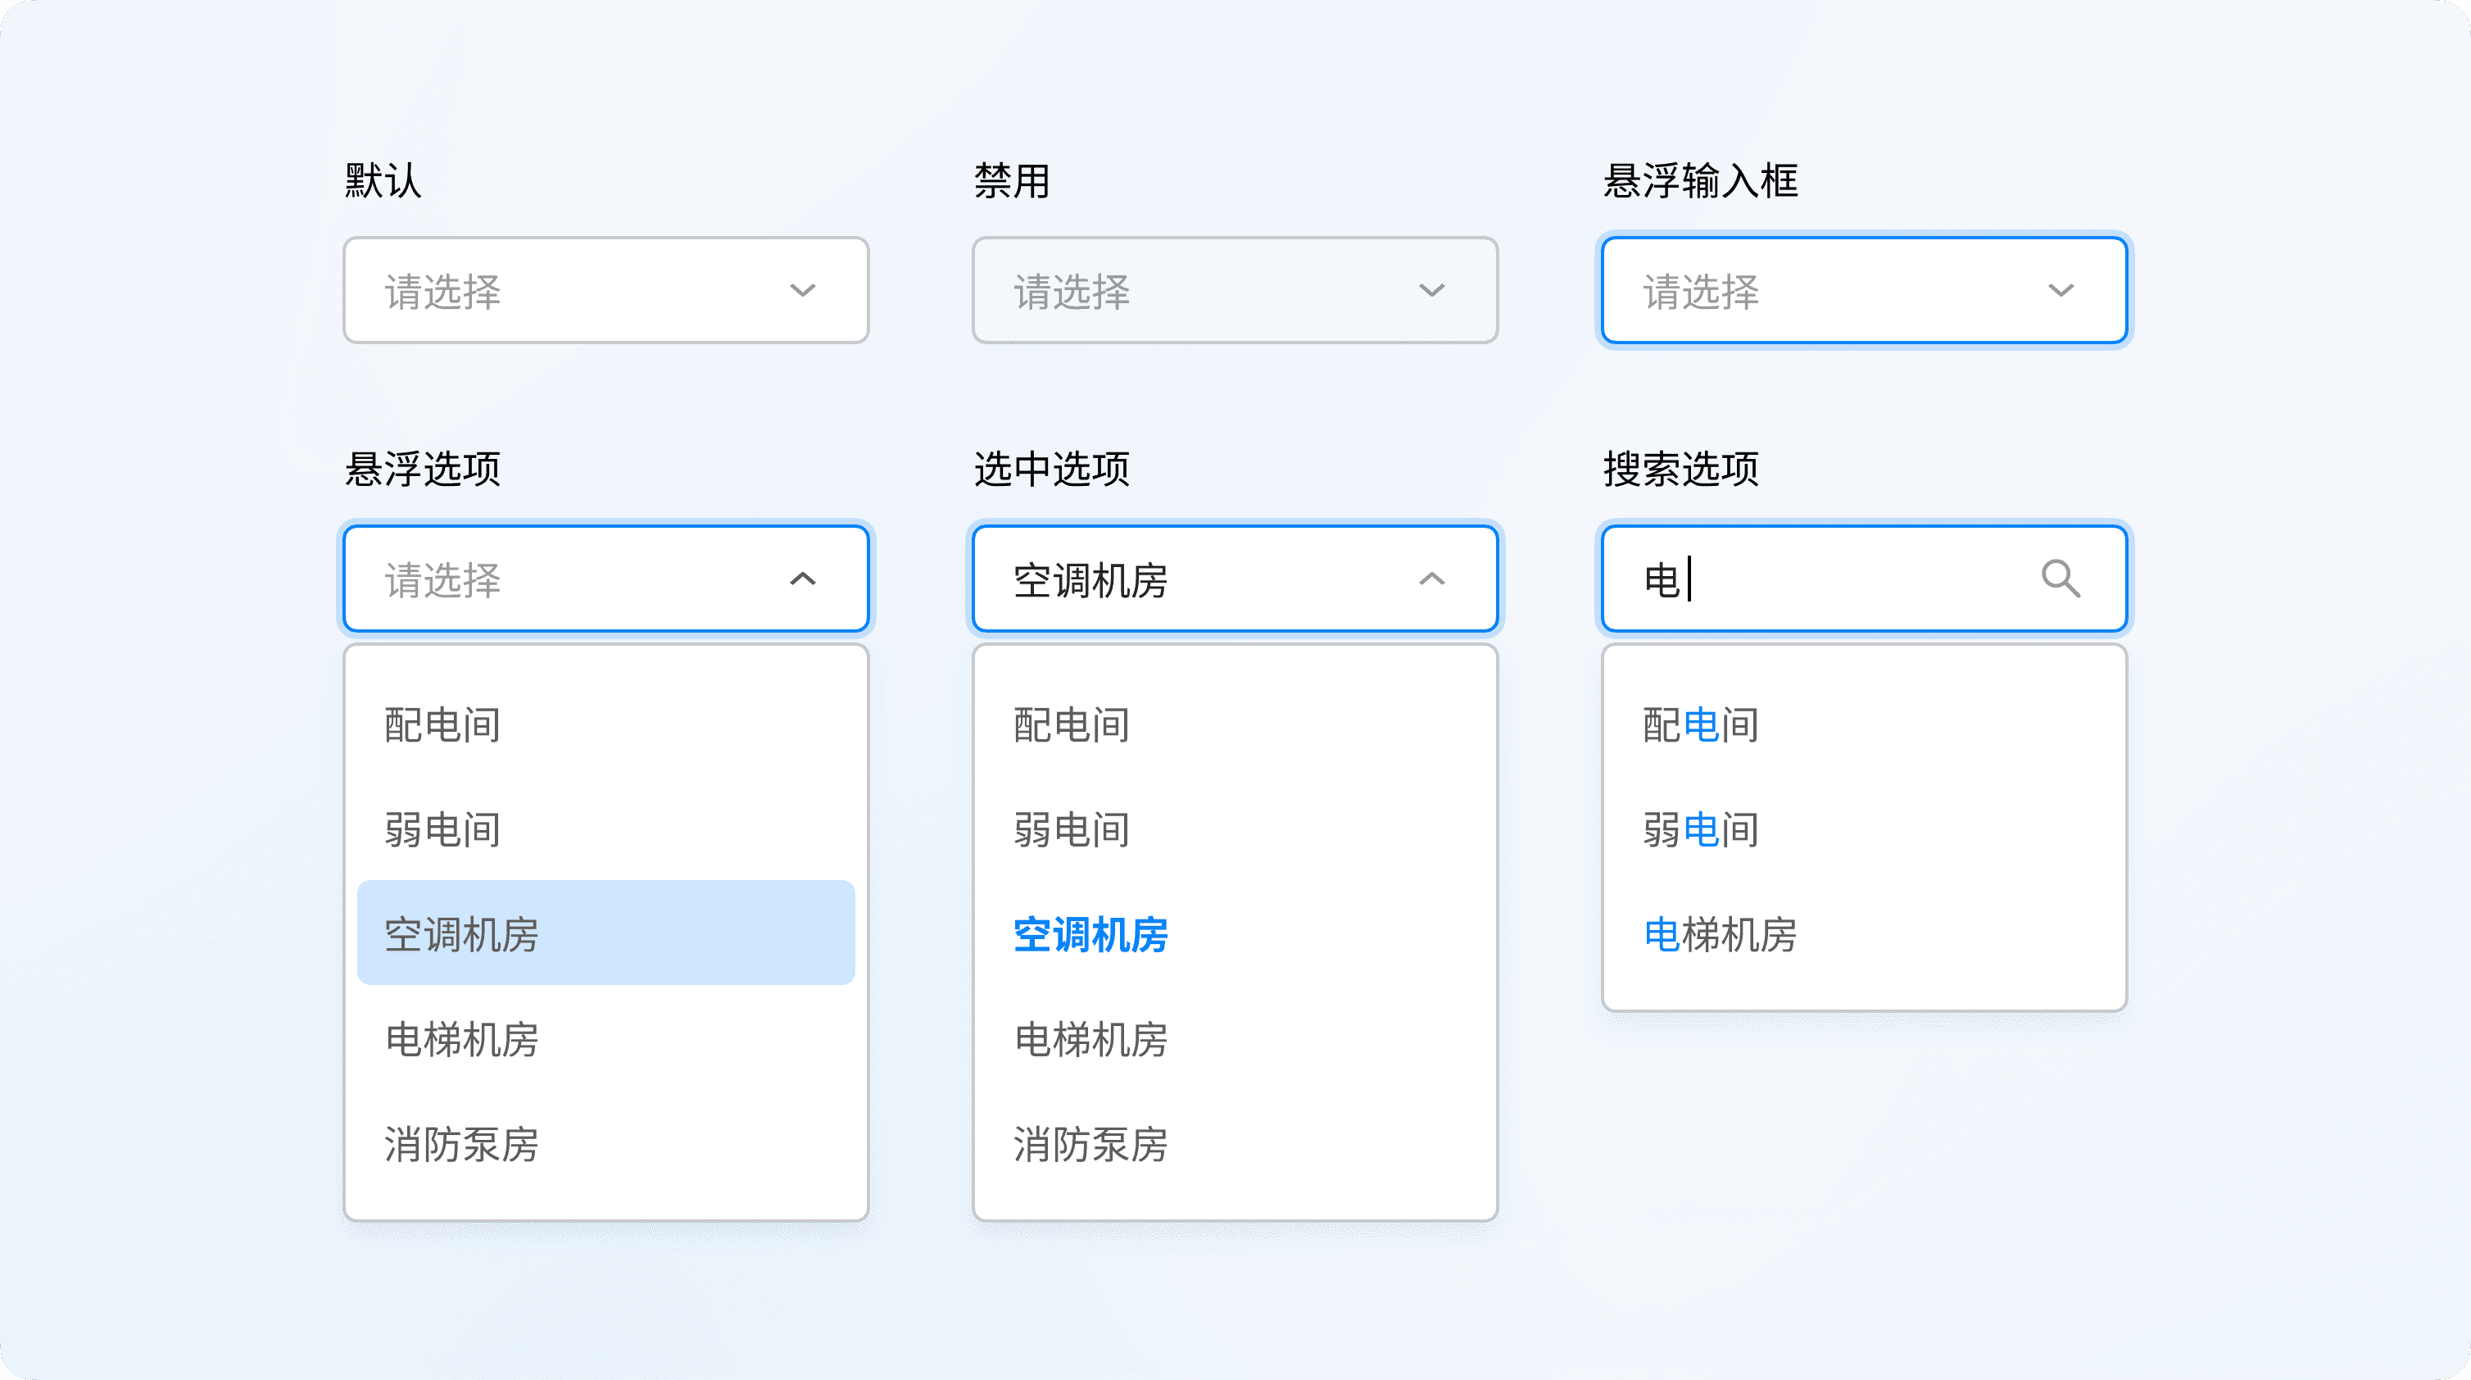Image resolution: width=2471 pixels, height=1380 pixels.
Task: Choose the highlighted 空调机房 option in the 悬浮选项 list
Action: (x=605, y=933)
